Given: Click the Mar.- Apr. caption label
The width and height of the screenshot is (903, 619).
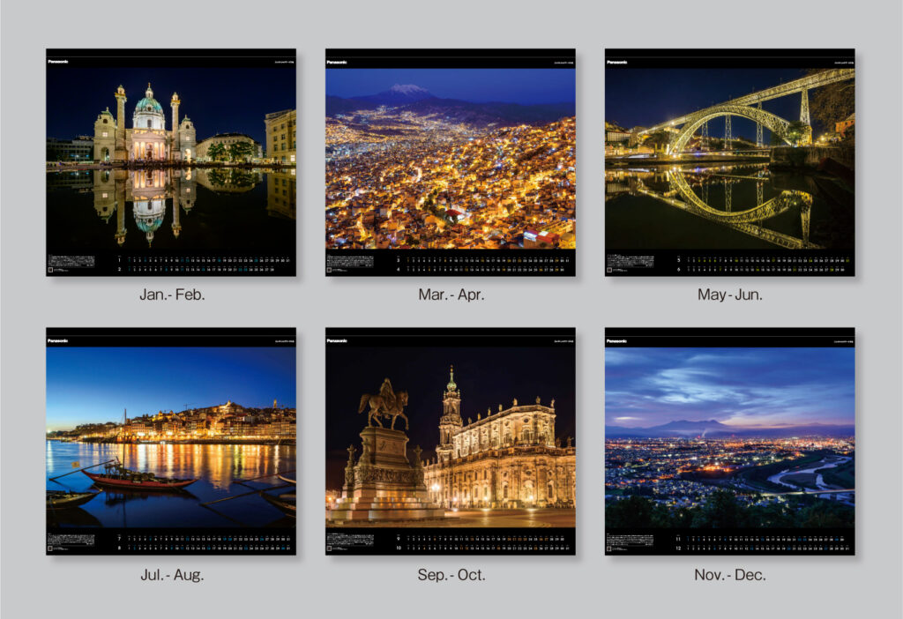Looking at the screenshot, I should [451, 295].
